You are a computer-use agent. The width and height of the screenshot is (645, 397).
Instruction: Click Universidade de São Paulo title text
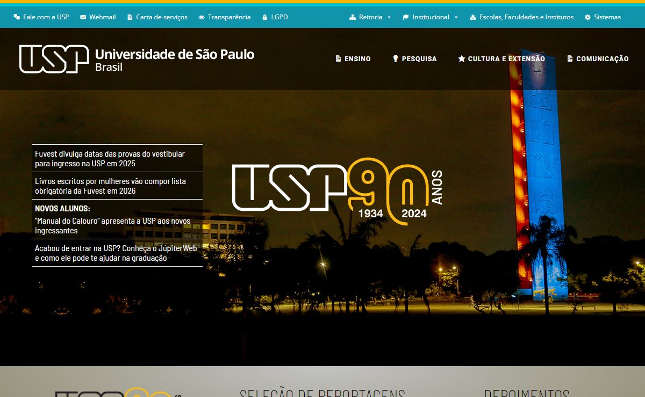(x=175, y=54)
